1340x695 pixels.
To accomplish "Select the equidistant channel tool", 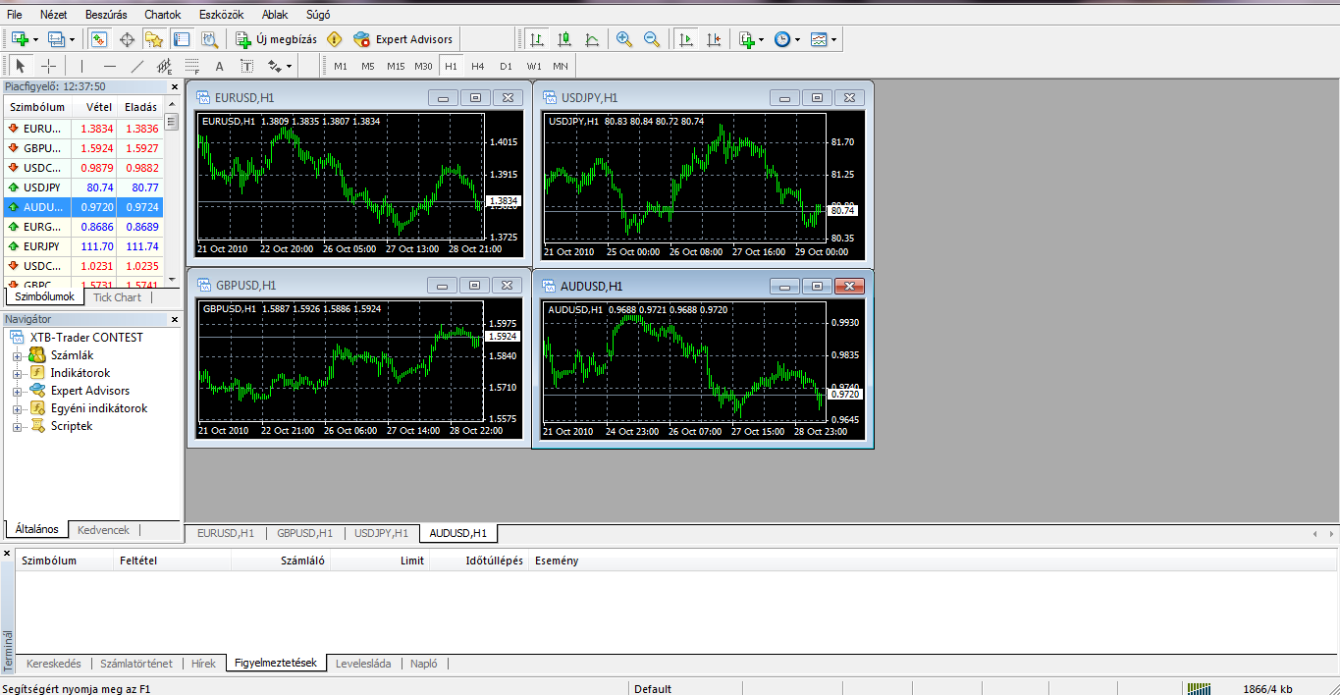I will tap(165, 66).
